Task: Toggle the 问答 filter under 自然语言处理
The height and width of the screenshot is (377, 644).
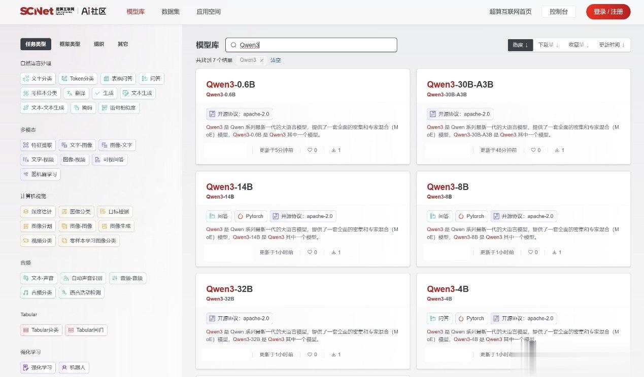Action: coord(151,79)
